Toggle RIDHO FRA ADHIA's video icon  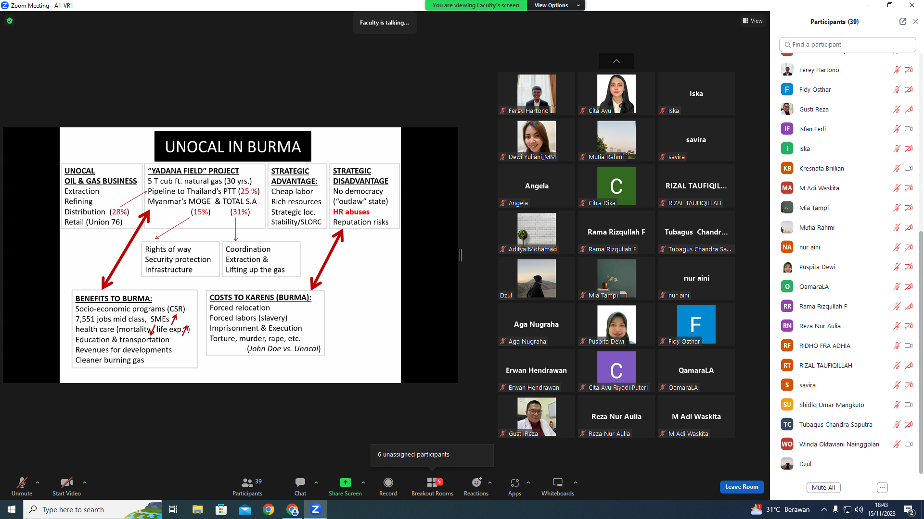coord(909,346)
